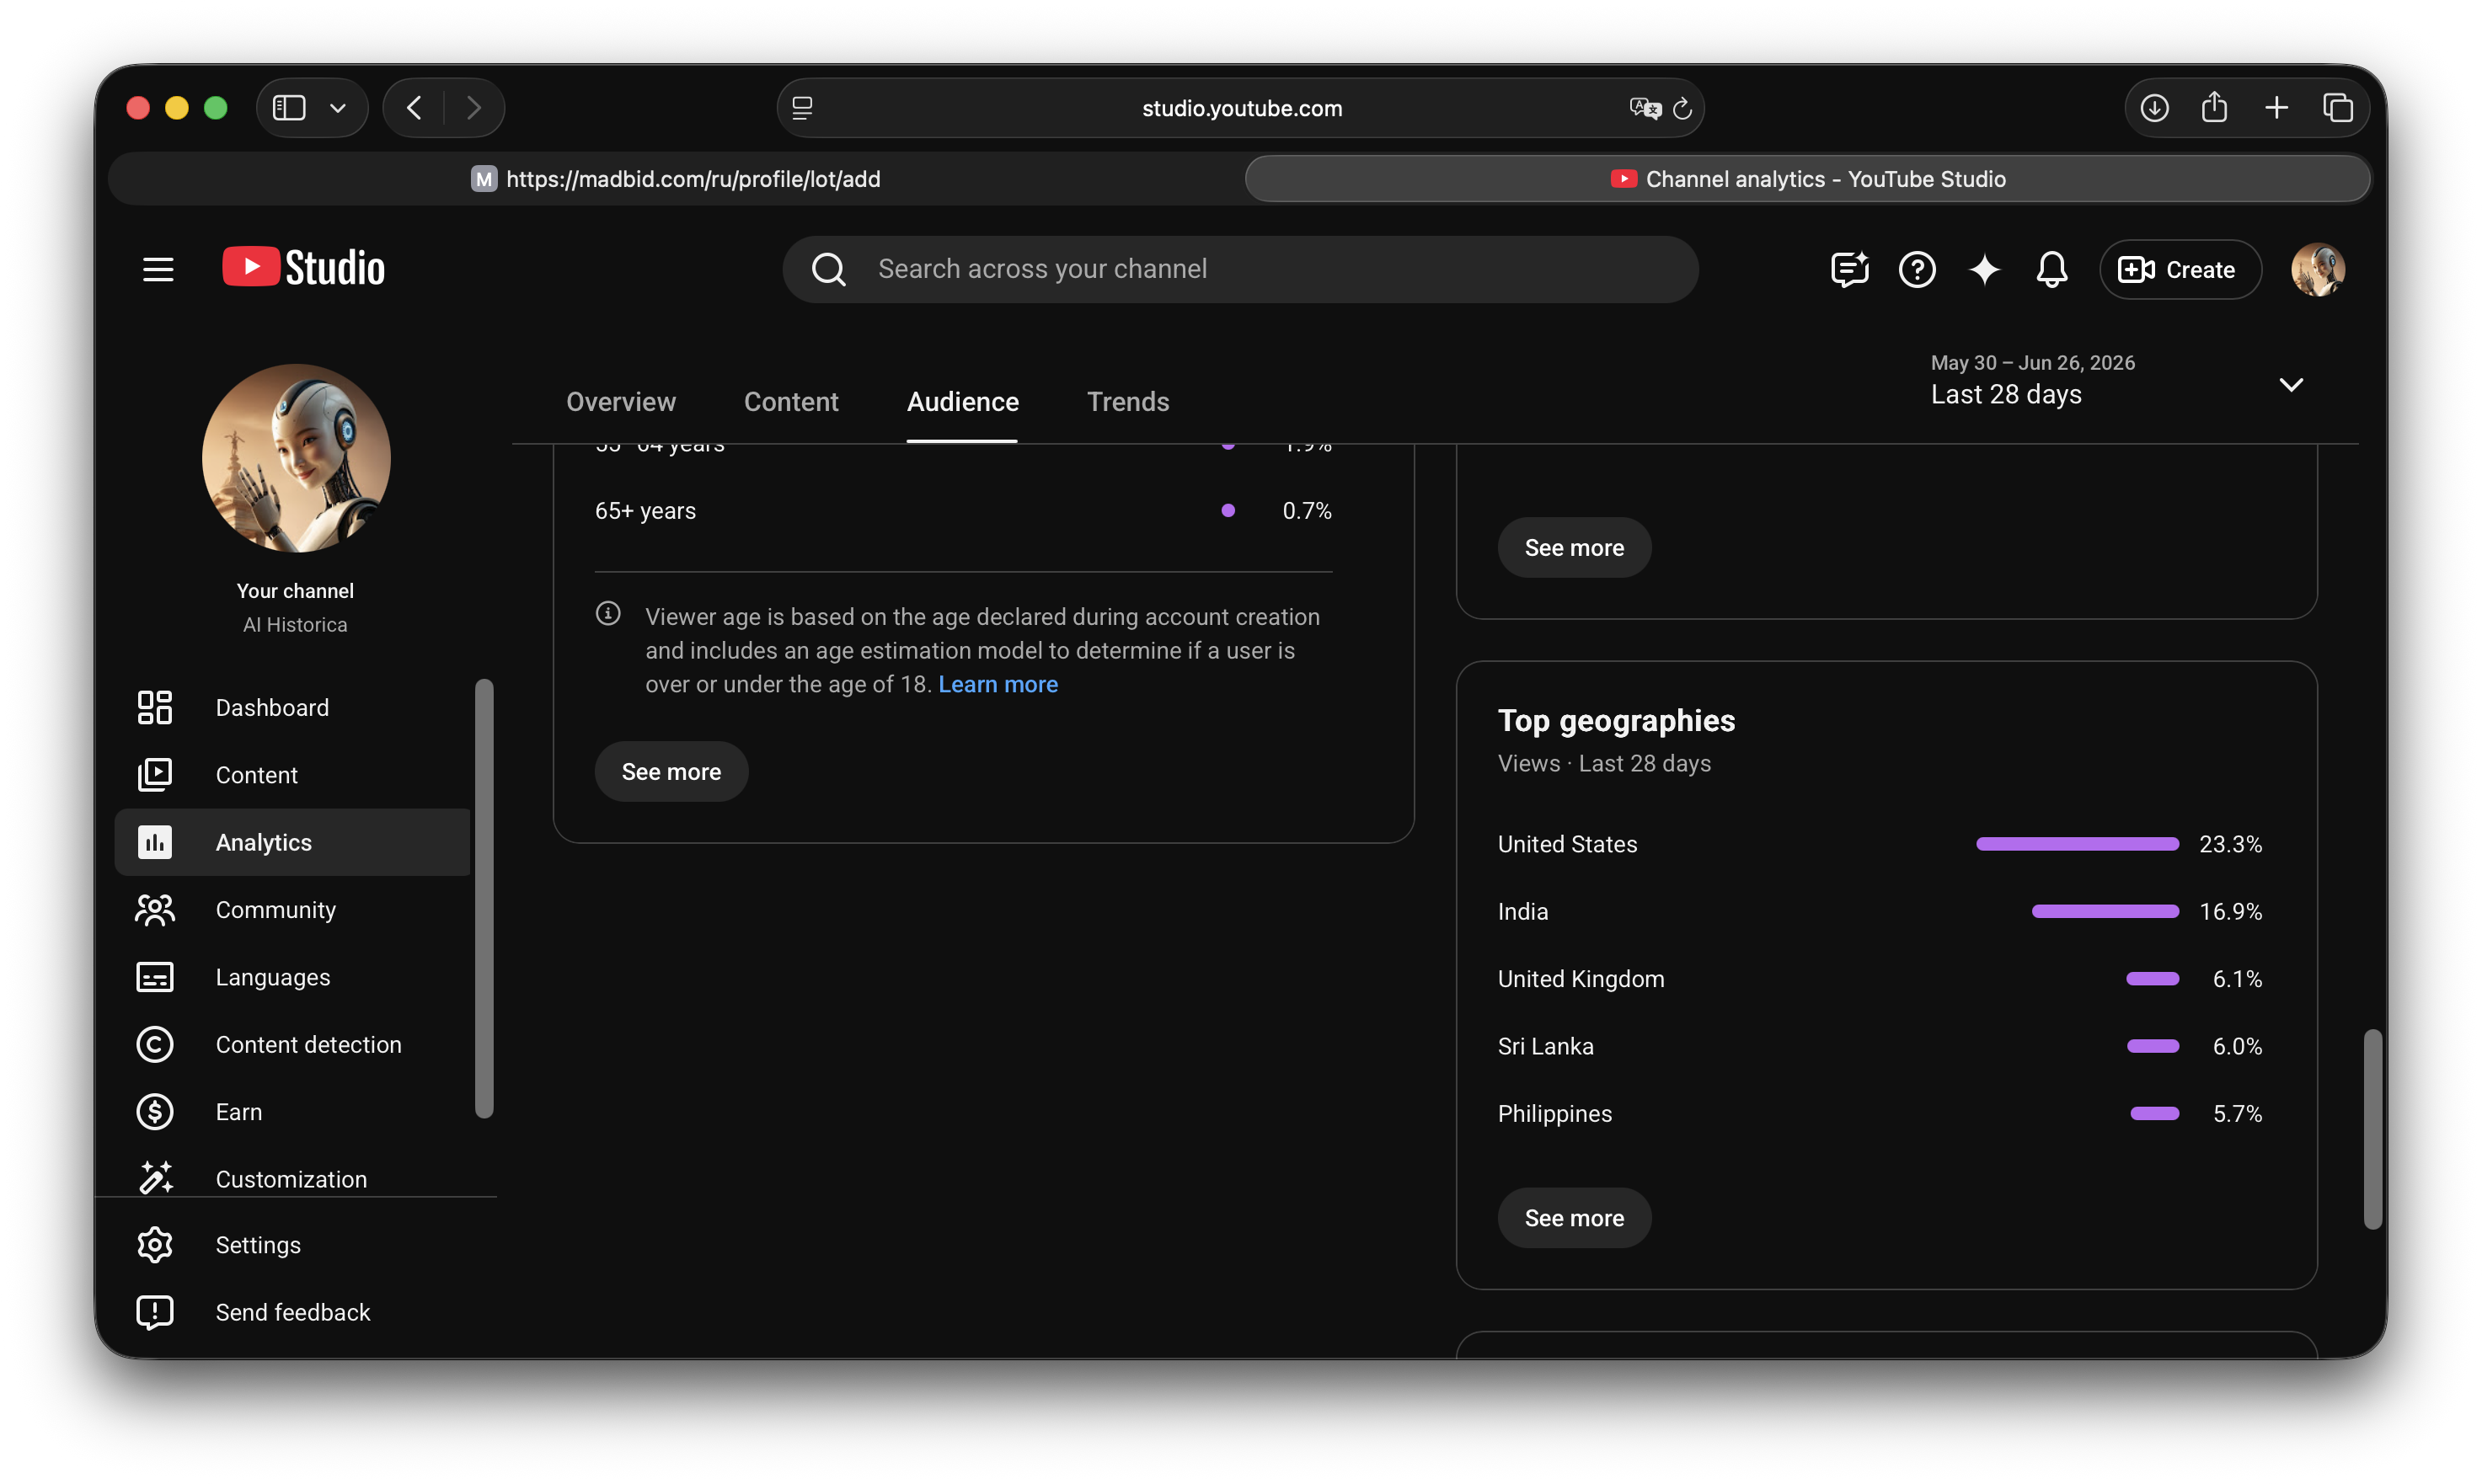This screenshot has width=2482, height=1484.
Task: Open Content in the sidebar
Action: (292, 774)
